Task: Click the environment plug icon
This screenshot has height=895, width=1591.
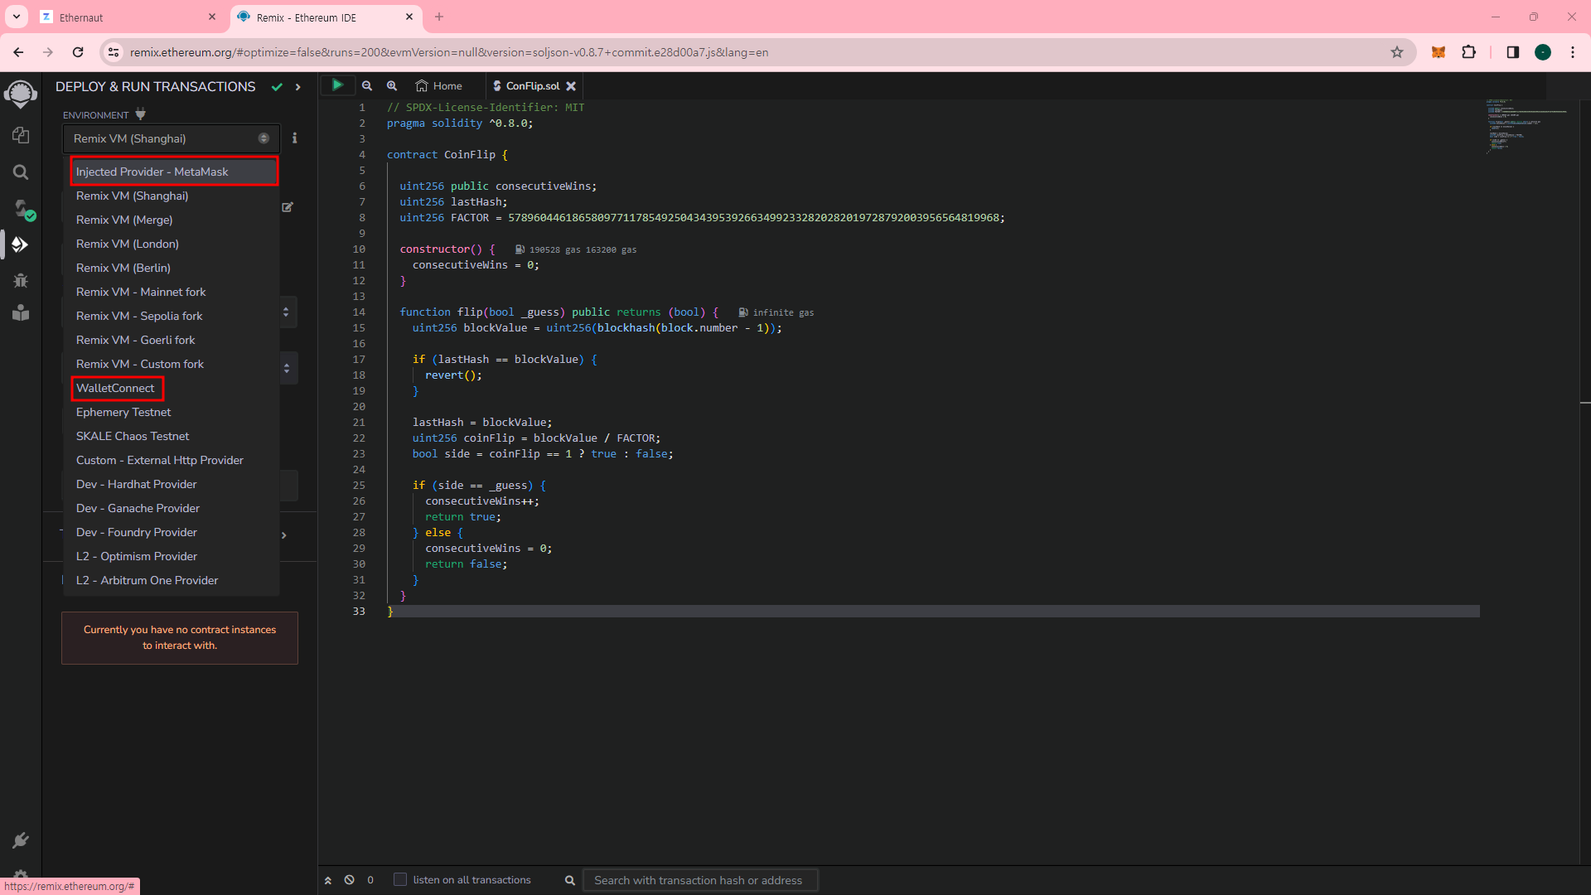Action: tap(140, 114)
